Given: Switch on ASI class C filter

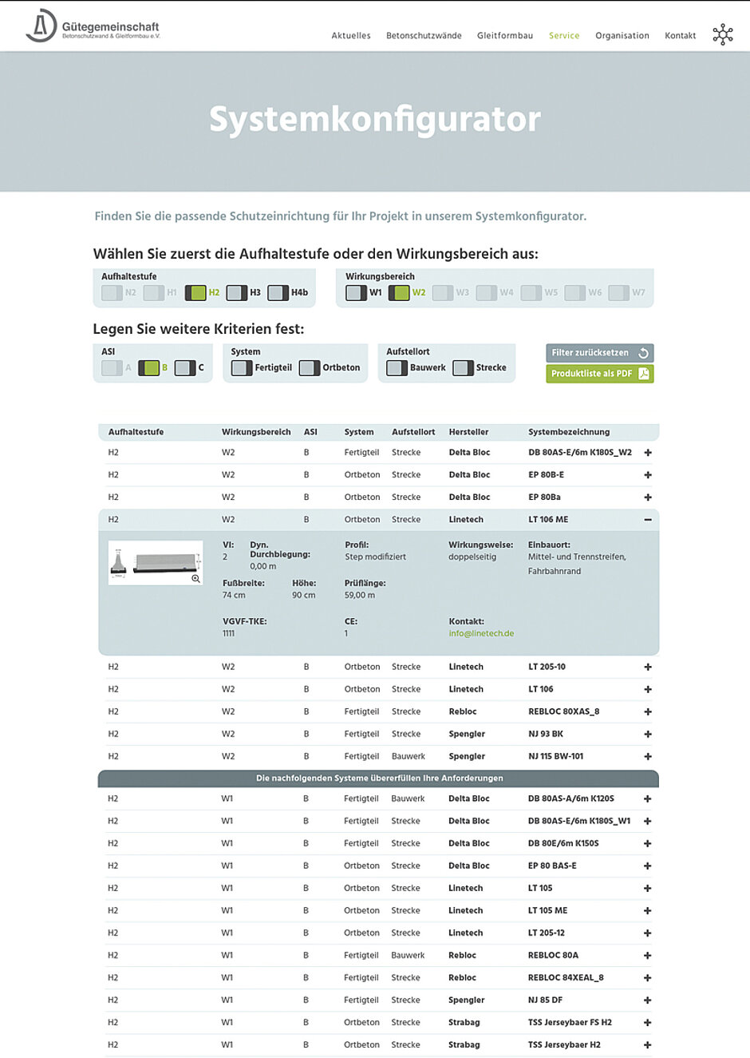Looking at the screenshot, I should pyautogui.click(x=184, y=368).
